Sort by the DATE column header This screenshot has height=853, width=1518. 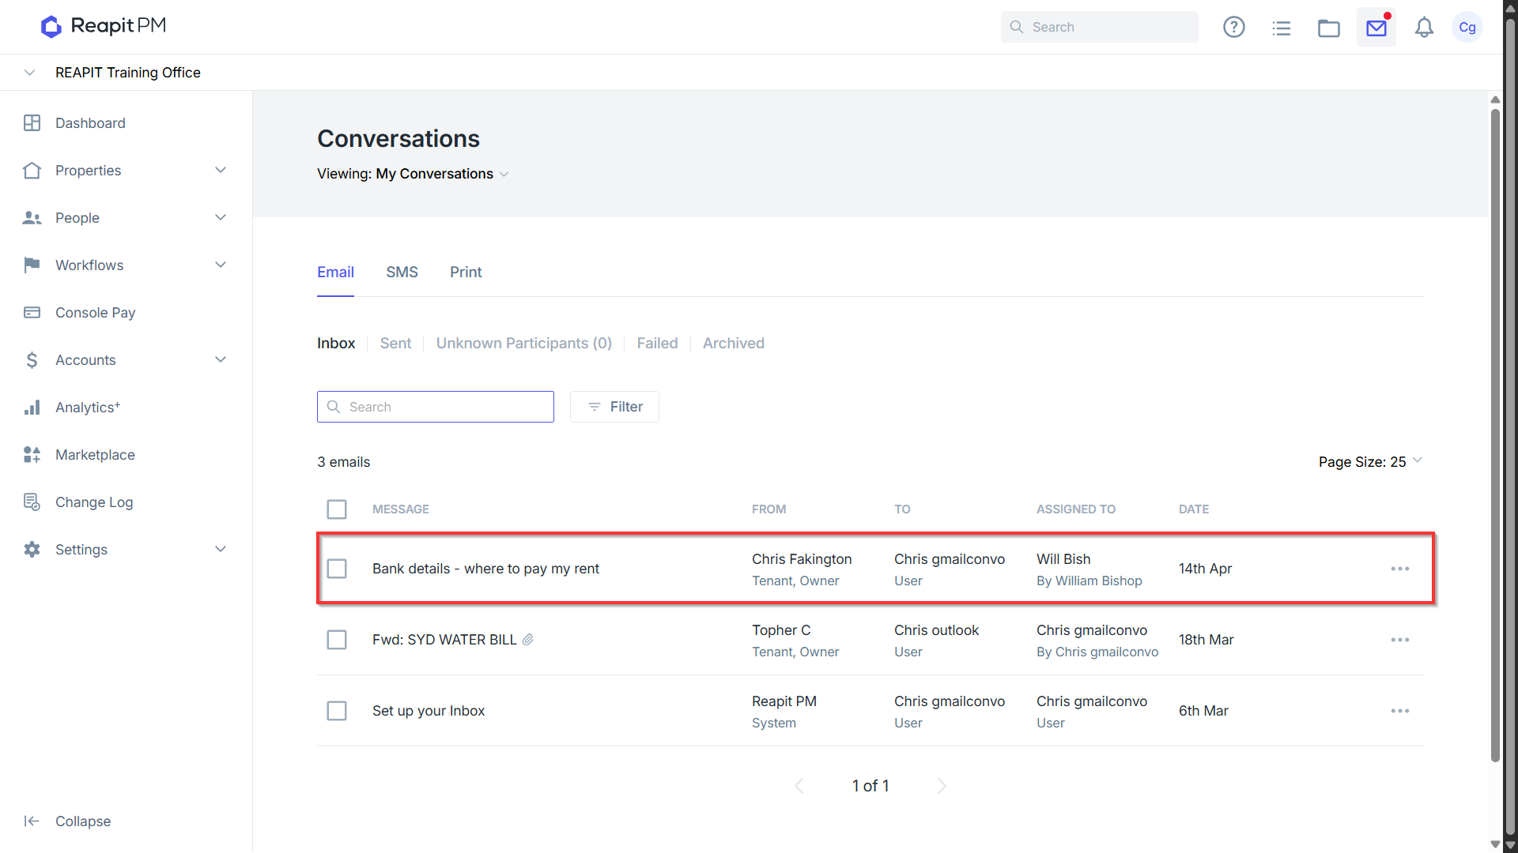[x=1194, y=509]
